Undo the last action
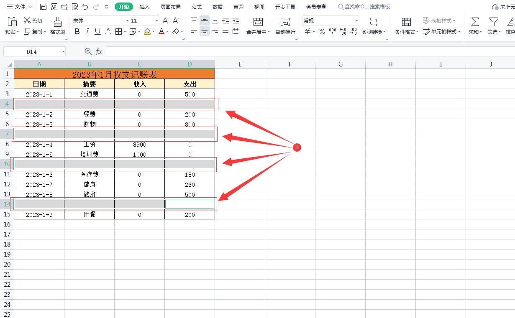 85,7
